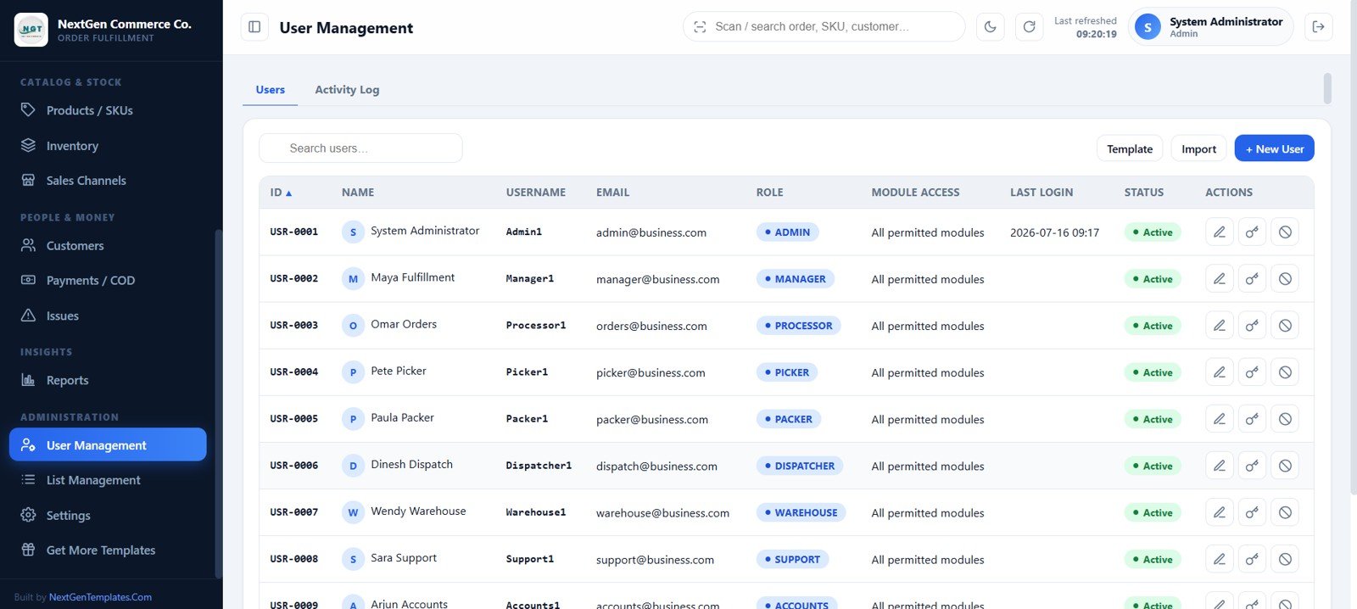This screenshot has width=1357, height=609.
Task: Reset password for Dinesh Dispatch key icon
Action: tap(1252, 466)
